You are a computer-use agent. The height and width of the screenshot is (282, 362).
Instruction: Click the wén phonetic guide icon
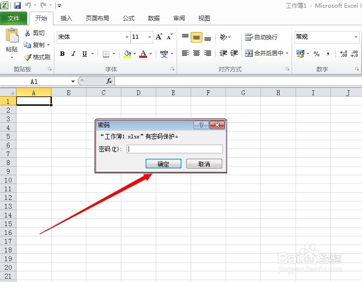(x=164, y=54)
